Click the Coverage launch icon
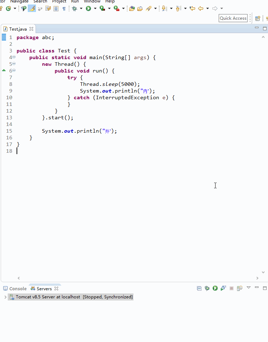This screenshot has height=342, width=268. [102, 8]
